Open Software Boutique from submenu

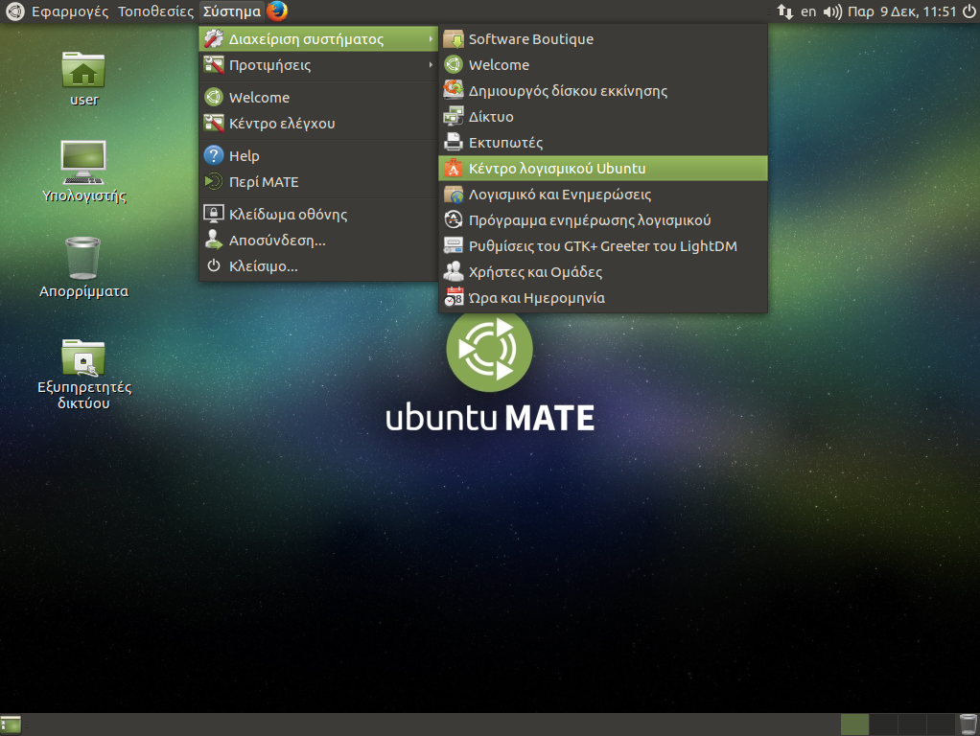pos(530,39)
